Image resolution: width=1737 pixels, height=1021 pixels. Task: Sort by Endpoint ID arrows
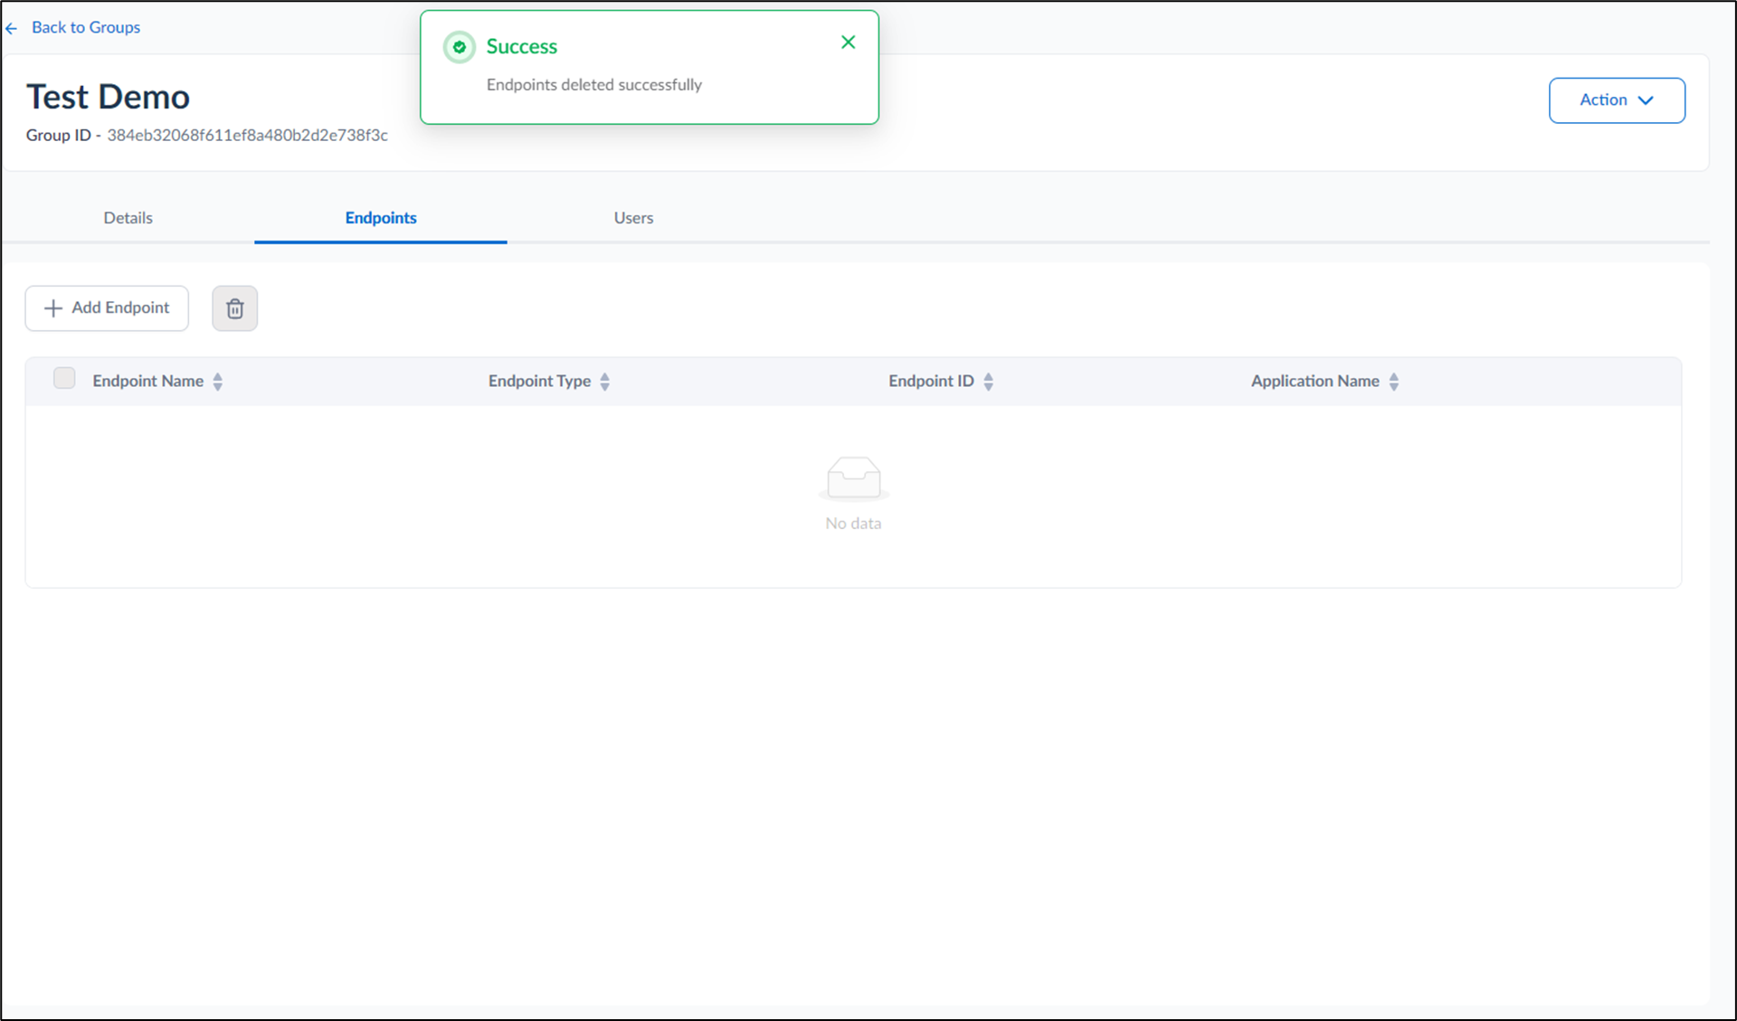tap(989, 382)
